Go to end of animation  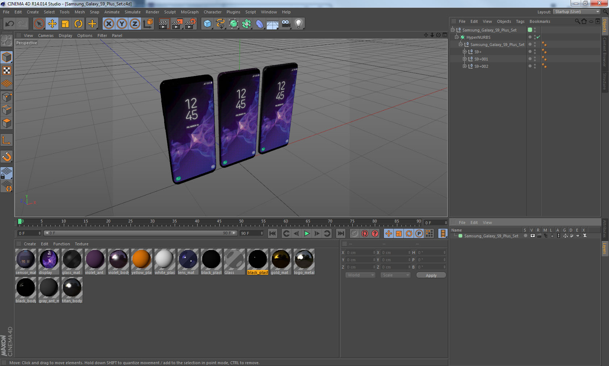340,233
